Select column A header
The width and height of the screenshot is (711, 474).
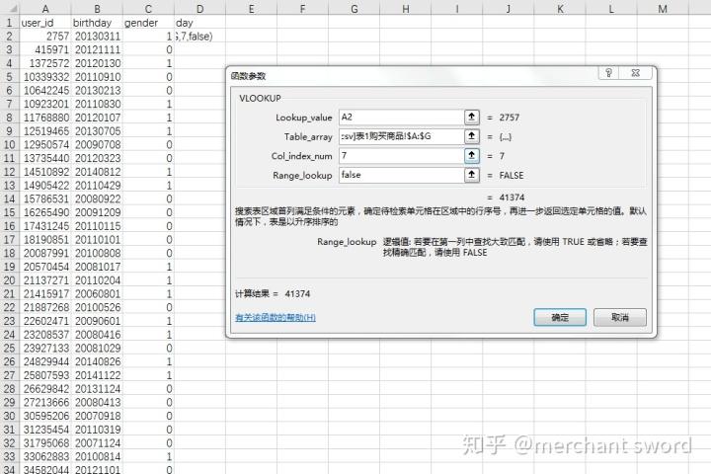point(45,9)
